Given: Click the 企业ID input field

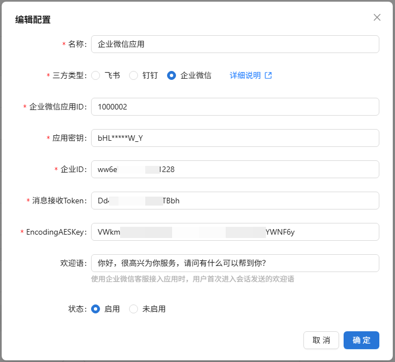Looking at the screenshot, I should coord(235,169).
